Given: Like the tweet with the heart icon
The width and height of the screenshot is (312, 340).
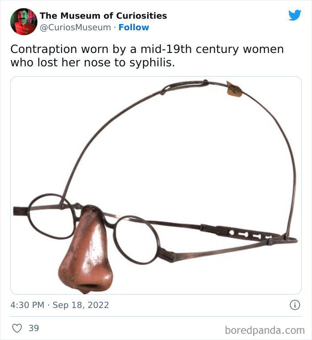Looking at the screenshot, I should coord(17,328).
